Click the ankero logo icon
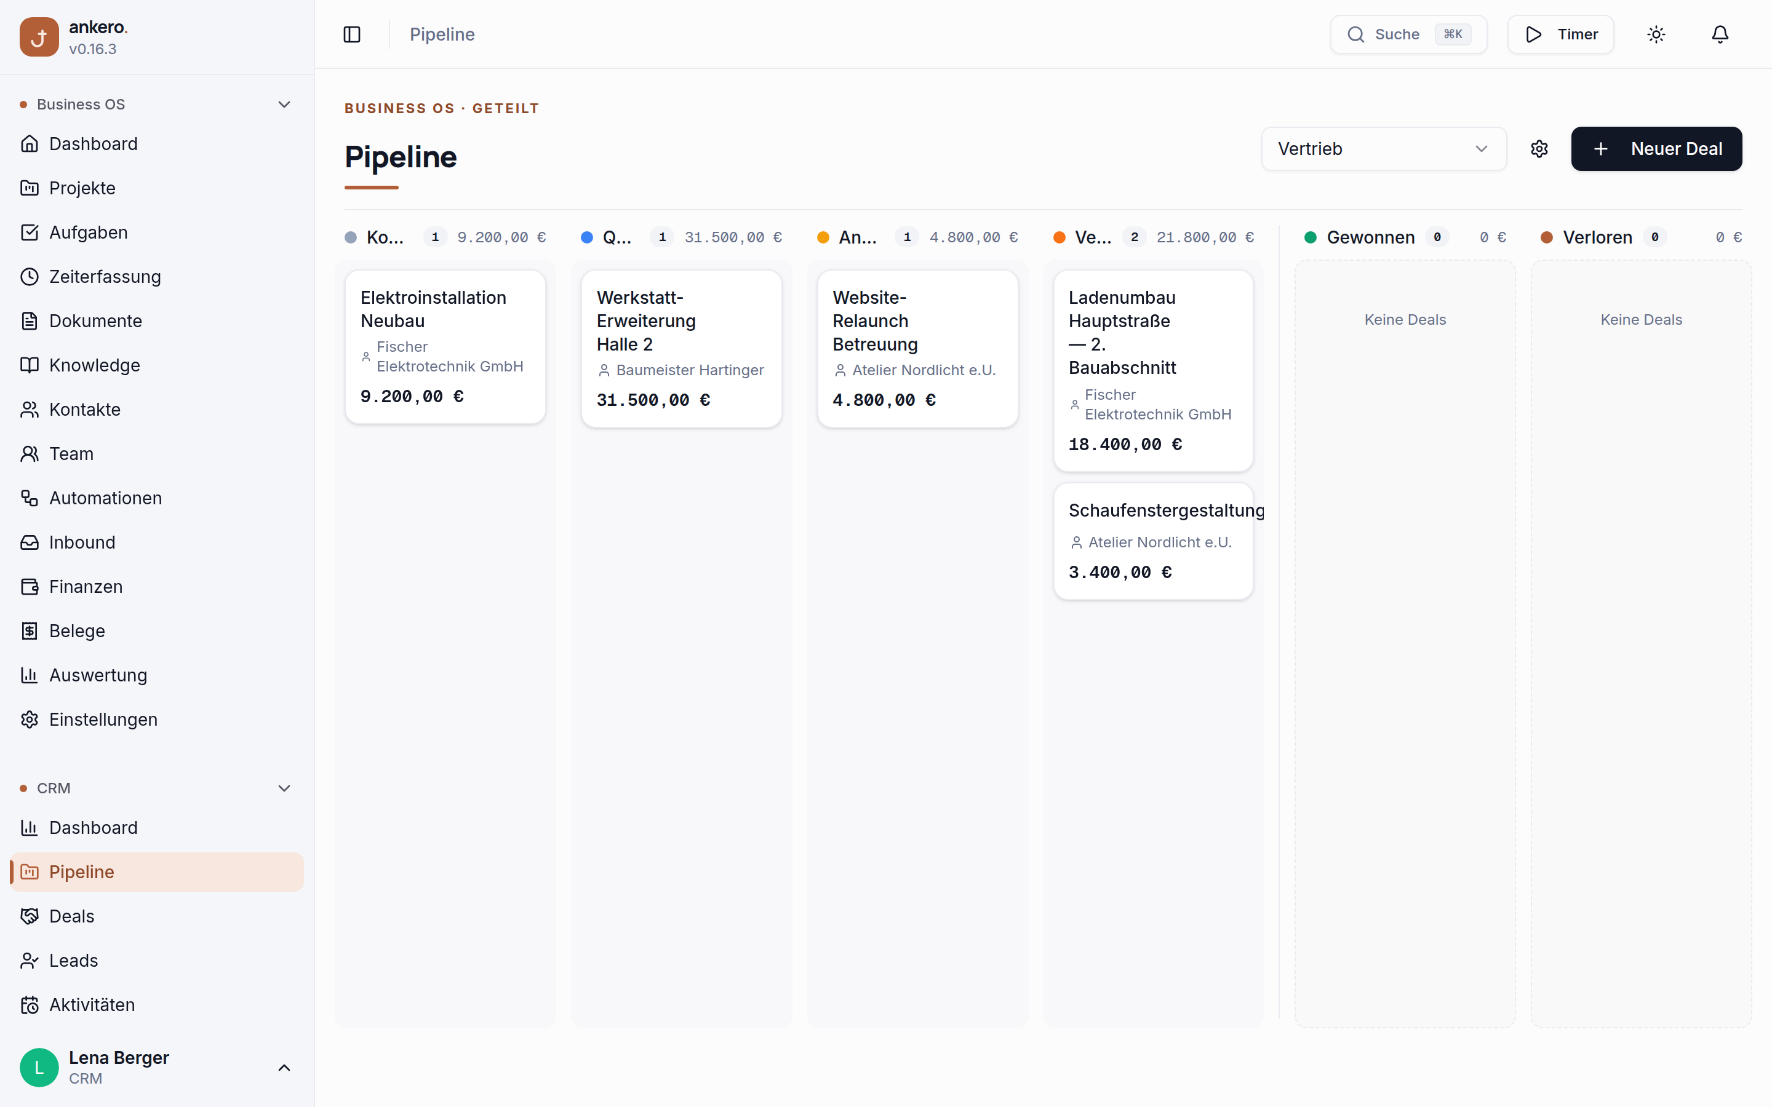1772x1107 pixels. pos(39,37)
